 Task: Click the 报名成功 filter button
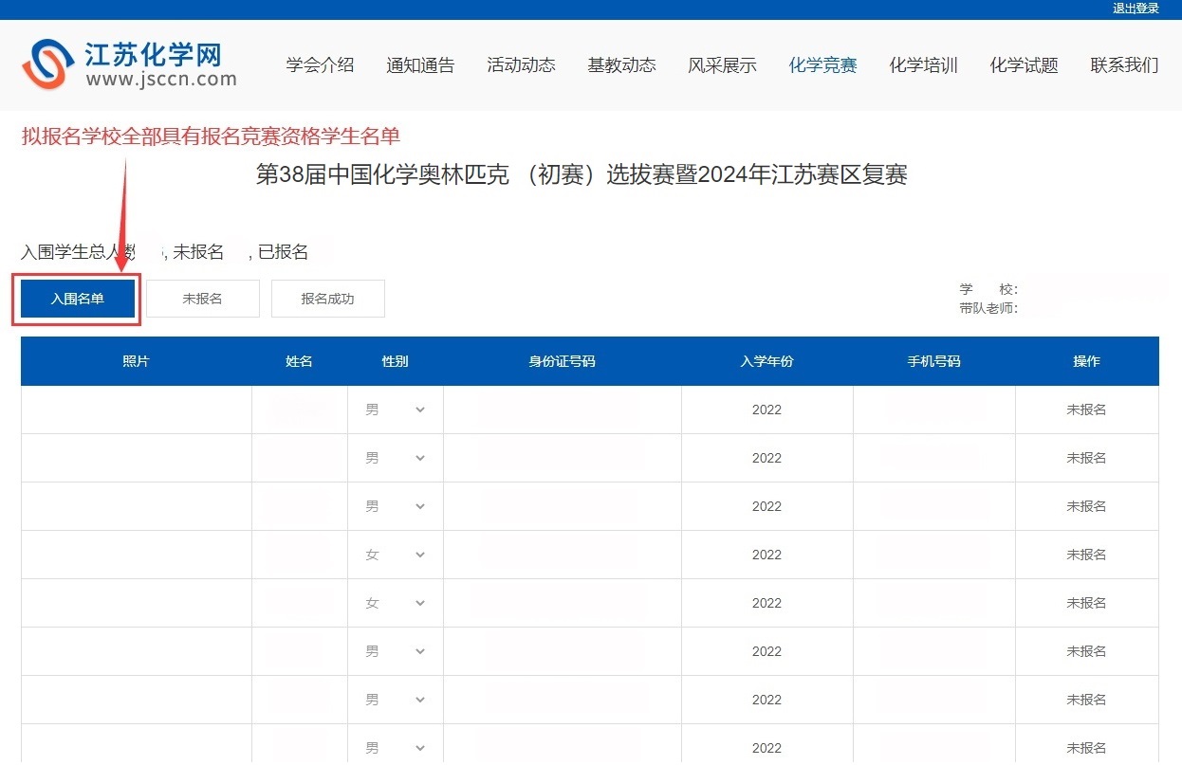tap(328, 299)
